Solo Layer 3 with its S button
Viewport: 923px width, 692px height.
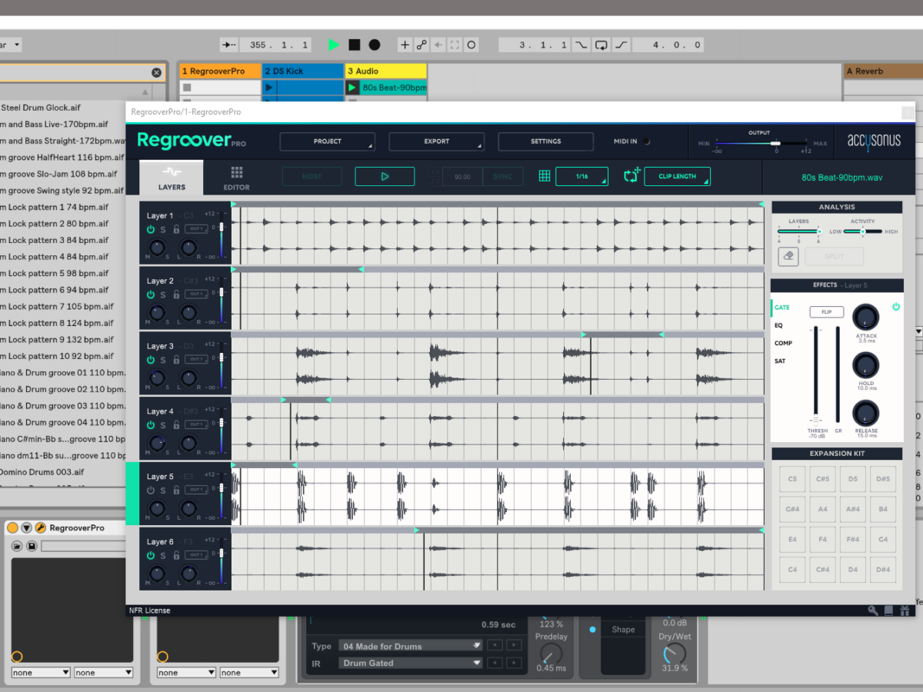click(163, 360)
